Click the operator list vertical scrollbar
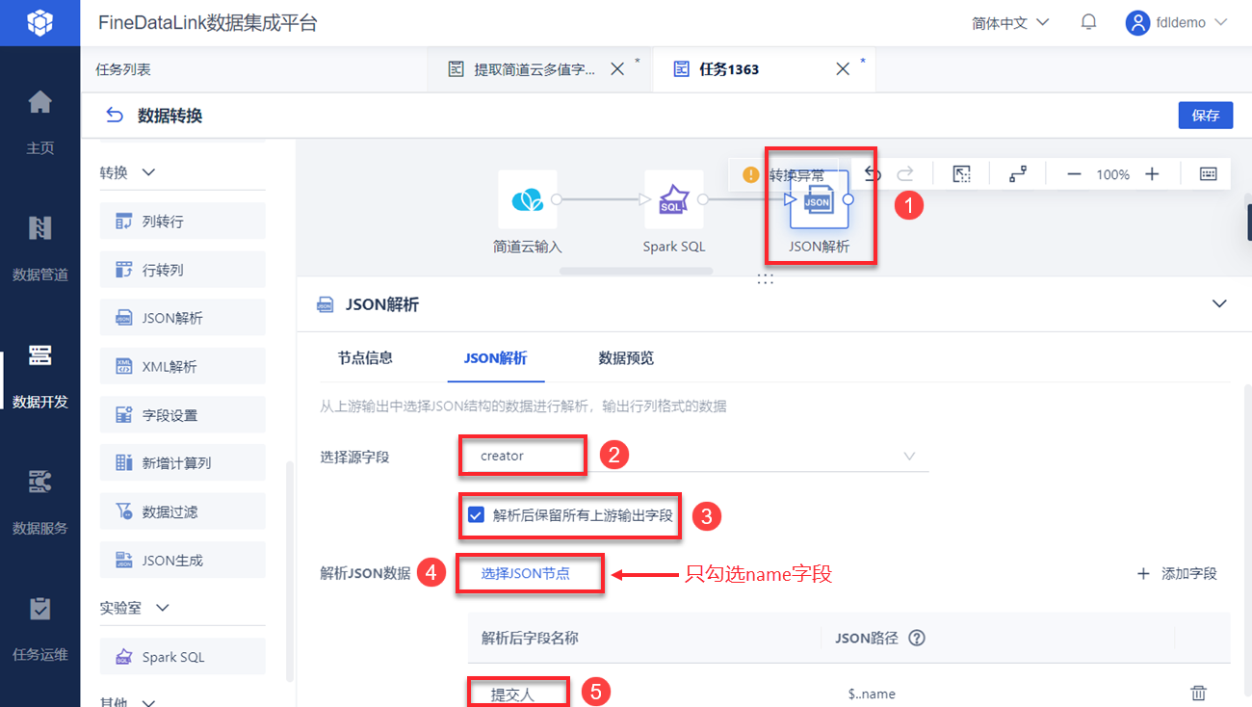Viewport: 1252px width, 707px height. point(289,570)
